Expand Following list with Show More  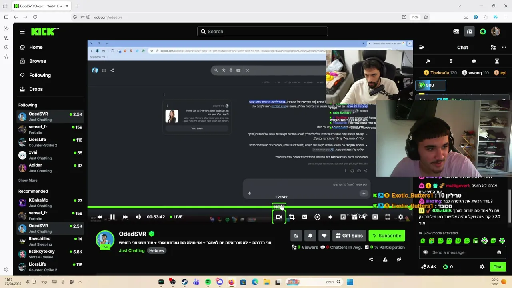28,180
